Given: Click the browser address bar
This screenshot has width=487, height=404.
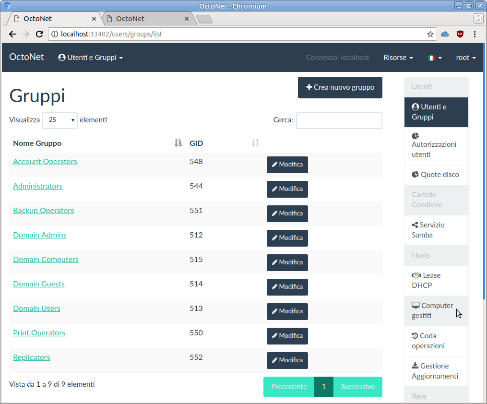Looking at the screenshot, I should (242, 34).
